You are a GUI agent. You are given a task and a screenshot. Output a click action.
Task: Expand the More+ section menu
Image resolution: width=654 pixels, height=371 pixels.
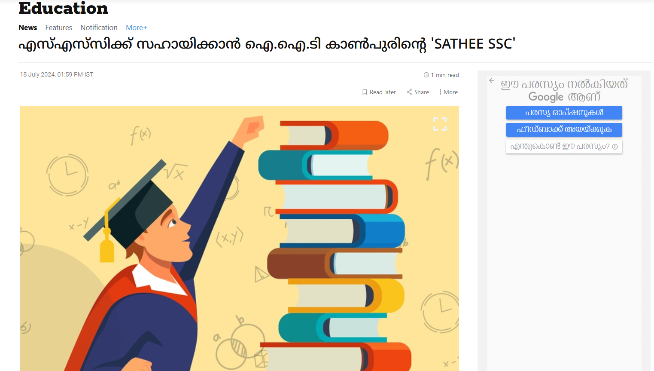coord(137,28)
